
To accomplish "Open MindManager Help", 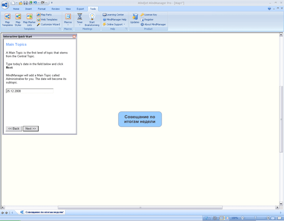I will [x=115, y=19].
